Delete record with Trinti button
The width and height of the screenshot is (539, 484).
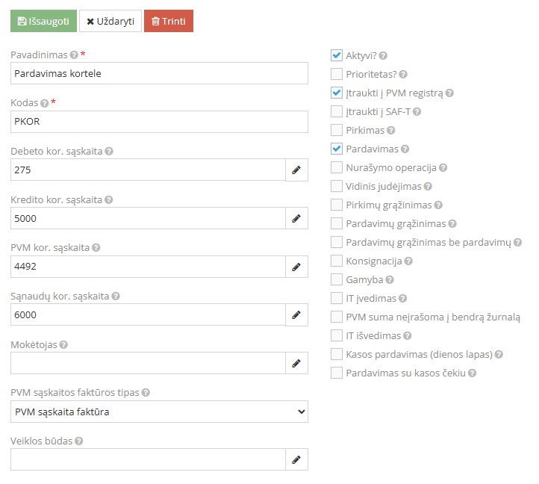(x=169, y=22)
